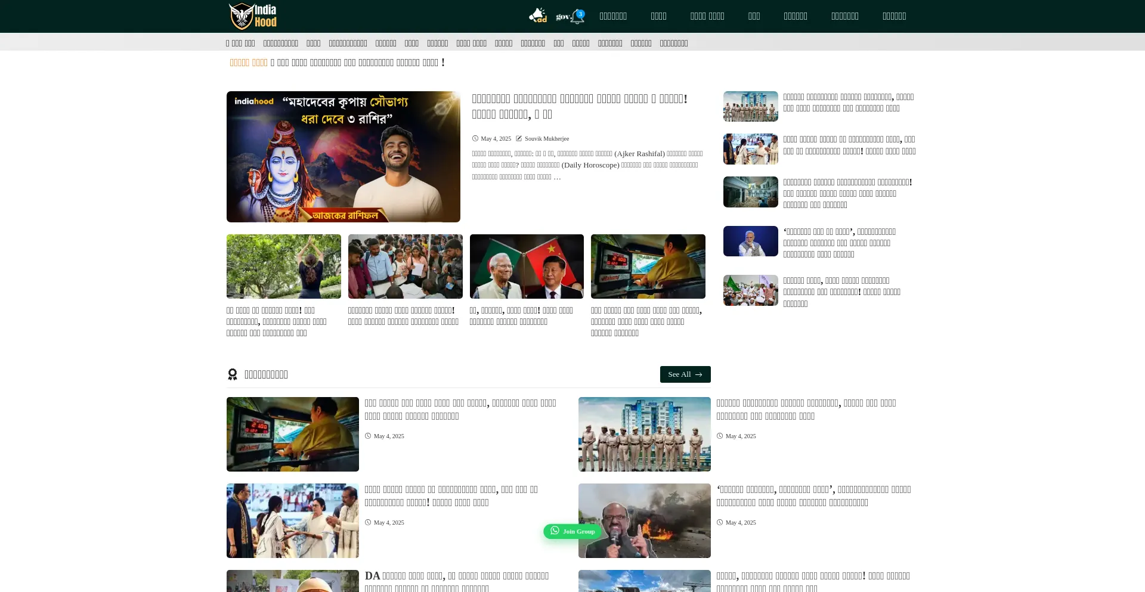Open the burning vehicle speaker thumbnail
This screenshot has height=592, width=1145.
tap(645, 520)
